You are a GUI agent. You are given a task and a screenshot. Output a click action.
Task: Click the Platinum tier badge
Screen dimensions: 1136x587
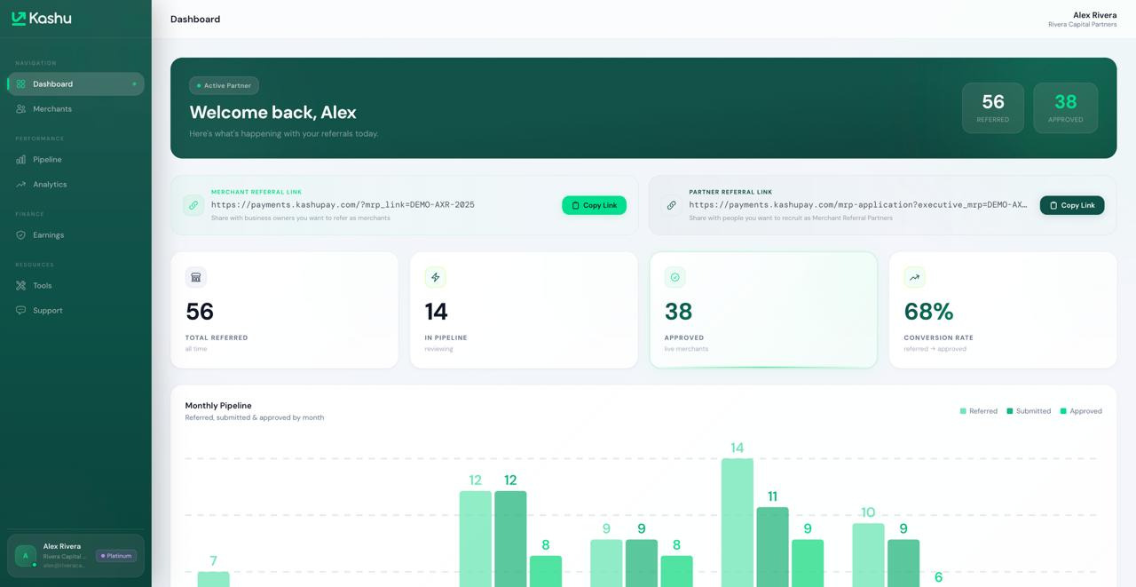116,556
